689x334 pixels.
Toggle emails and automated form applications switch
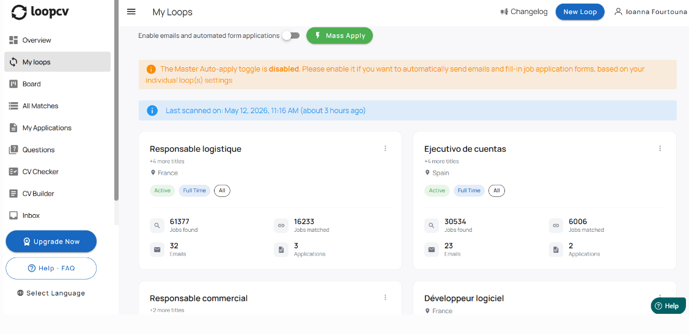(x=290, y=35)
